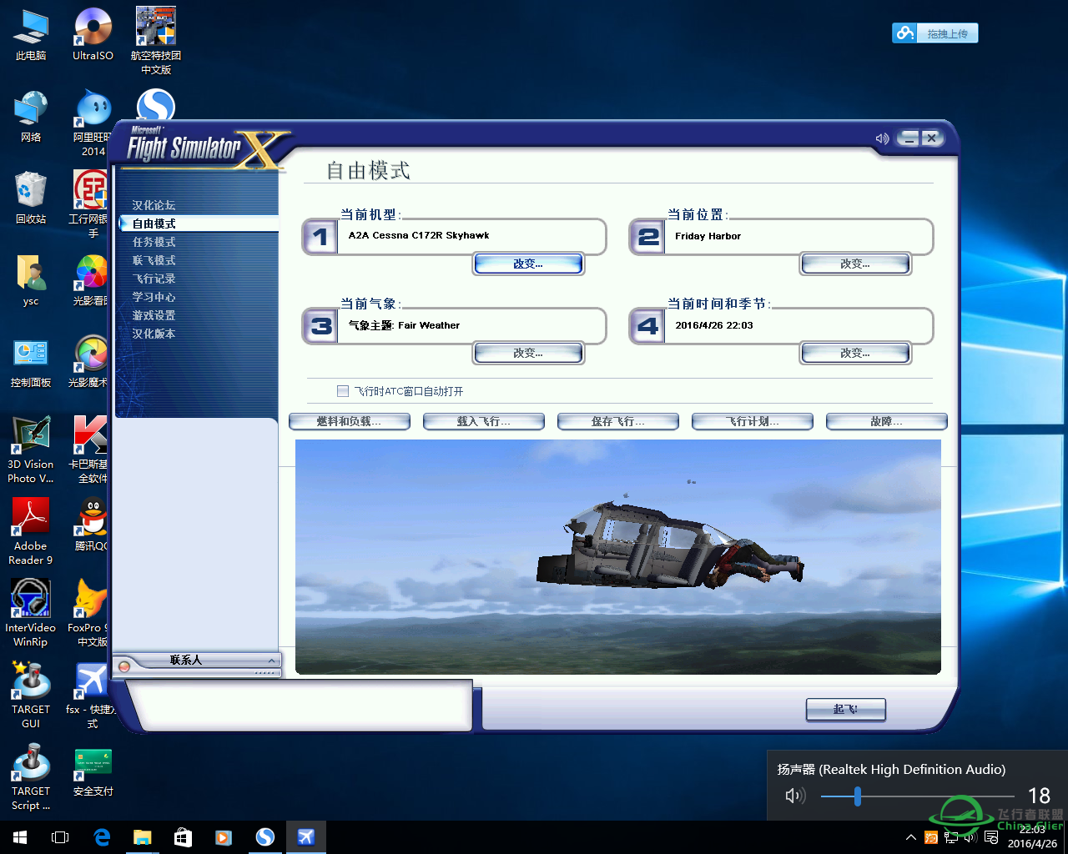Click the step 2 number badge
1068x854 pixels.
tap(647, 237)
